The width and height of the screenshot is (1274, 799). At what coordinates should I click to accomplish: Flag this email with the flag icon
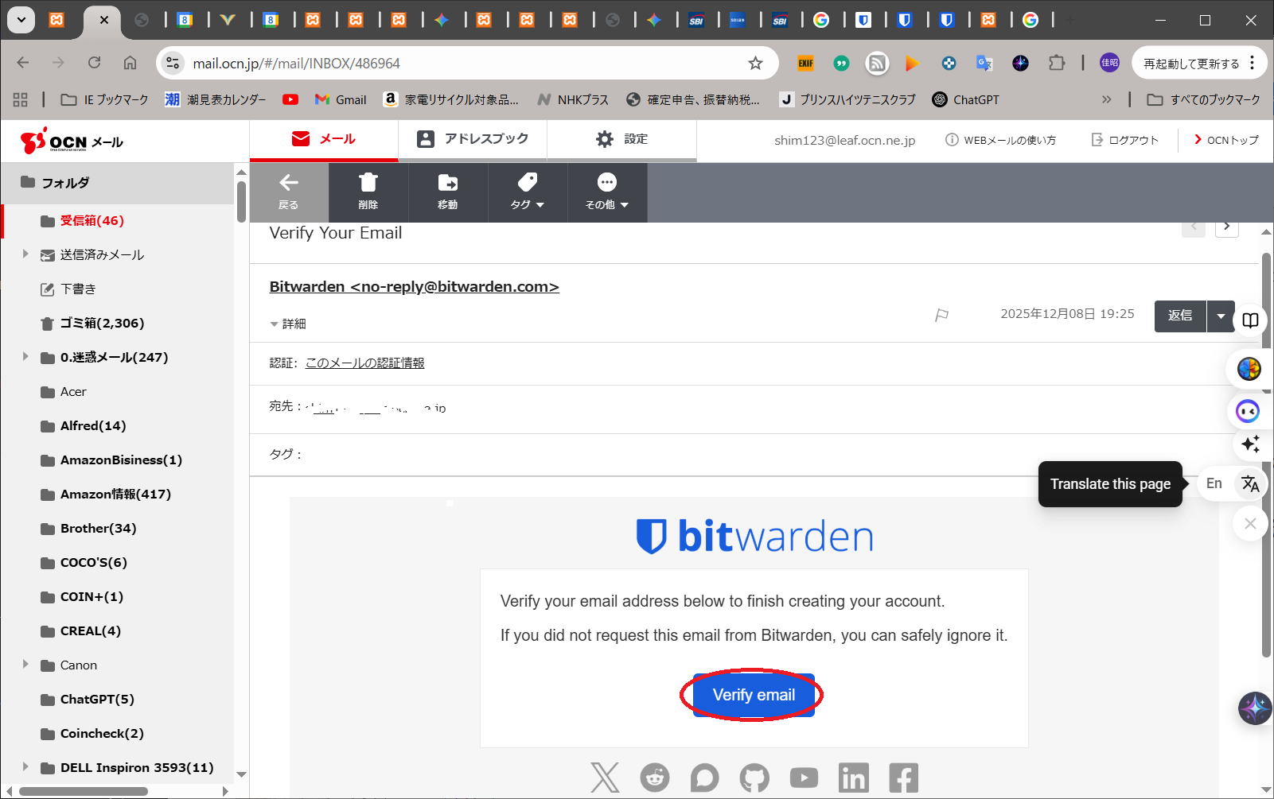pos(941,315)
